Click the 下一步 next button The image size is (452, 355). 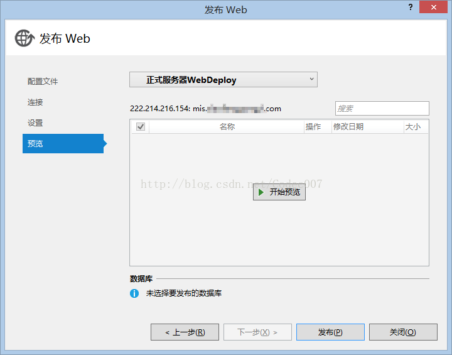257,332
